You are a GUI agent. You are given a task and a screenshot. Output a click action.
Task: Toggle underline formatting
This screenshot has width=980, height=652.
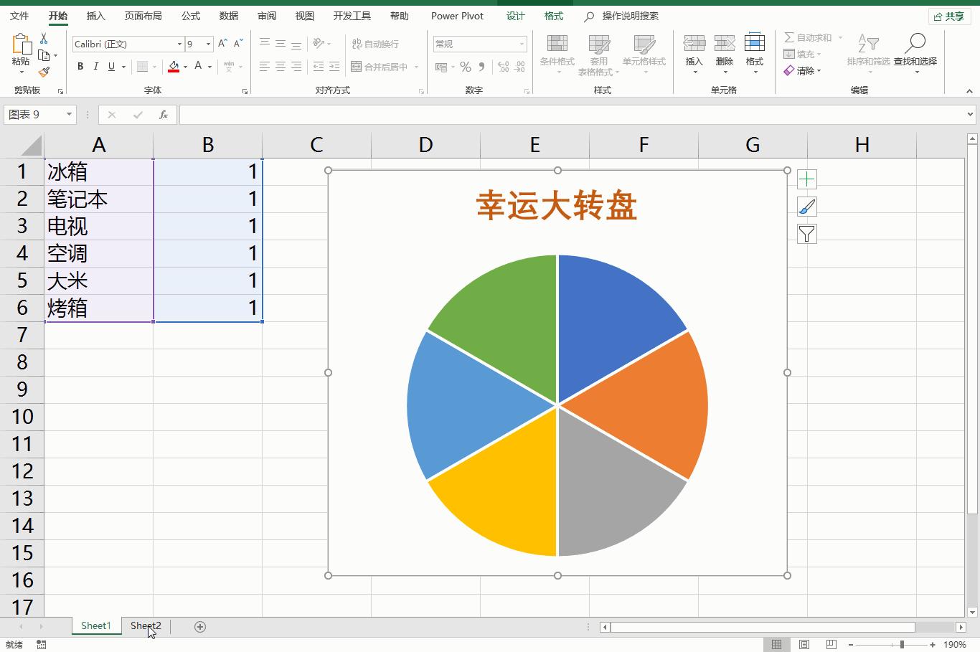pyautogui.click(x=111, y=67)
